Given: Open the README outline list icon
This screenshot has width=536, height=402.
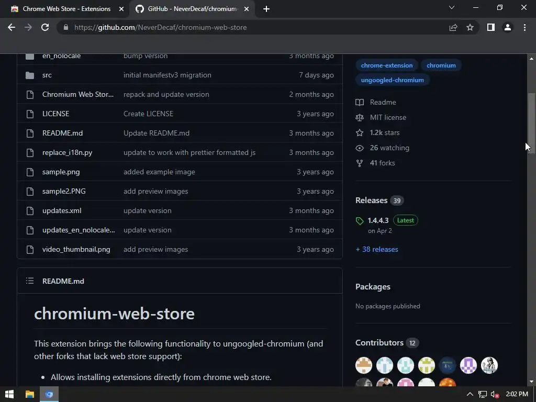Looking at the screenshot, I should pos(30,281).
